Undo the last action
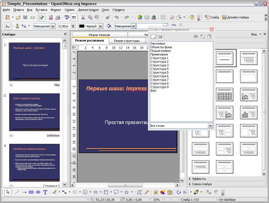Screen dimensions: 269x203 (x=117, y=17)
